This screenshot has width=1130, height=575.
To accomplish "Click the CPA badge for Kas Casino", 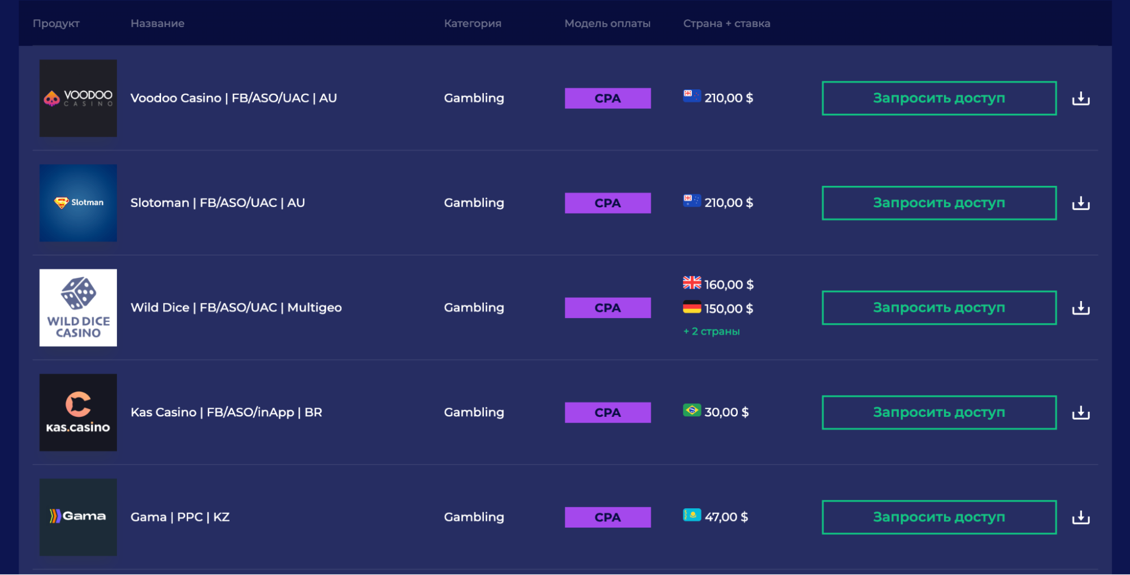I will point(608,412).
